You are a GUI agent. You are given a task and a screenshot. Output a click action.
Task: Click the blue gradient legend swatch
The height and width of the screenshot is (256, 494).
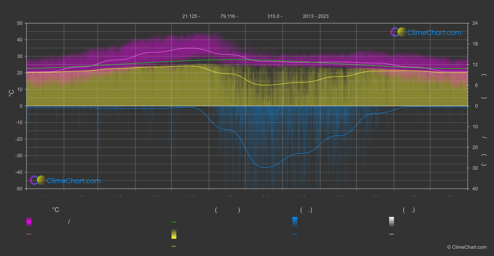pyautogui.click(x=295, y=222)
